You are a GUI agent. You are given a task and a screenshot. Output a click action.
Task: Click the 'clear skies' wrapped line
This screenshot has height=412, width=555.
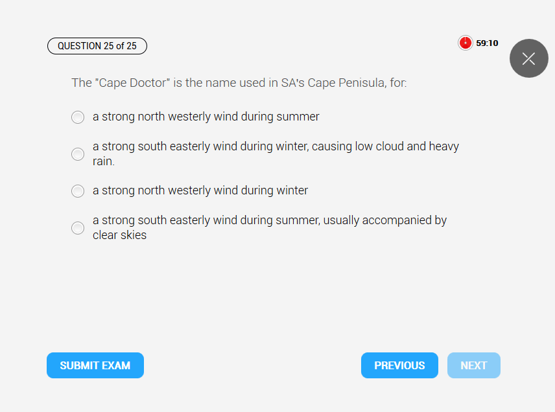[119, 235]
